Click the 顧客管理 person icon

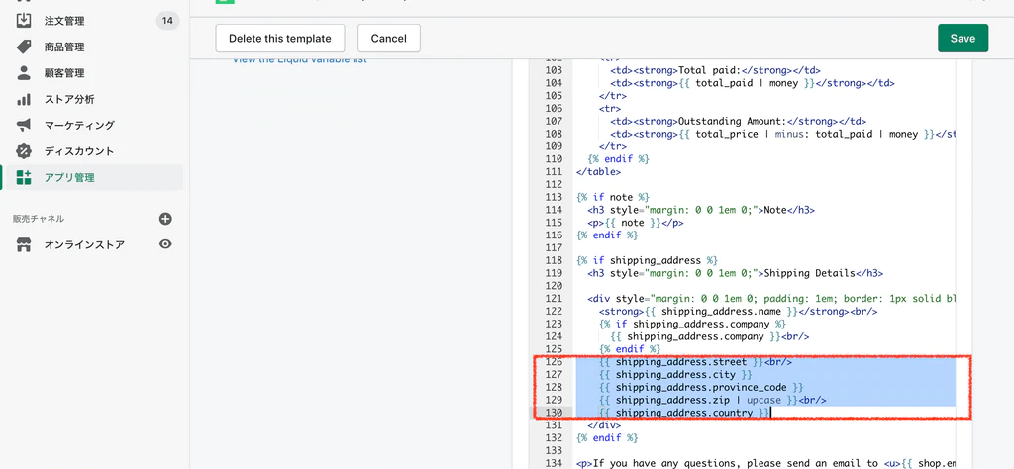24,73
